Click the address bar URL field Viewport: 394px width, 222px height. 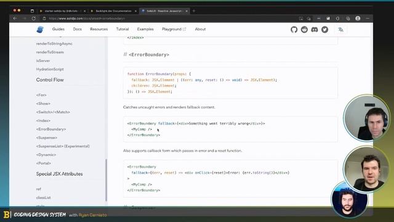click(x=171, y=18)
